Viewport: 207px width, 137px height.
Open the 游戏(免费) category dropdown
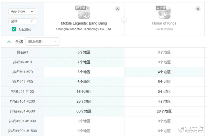tap(42, 41)
